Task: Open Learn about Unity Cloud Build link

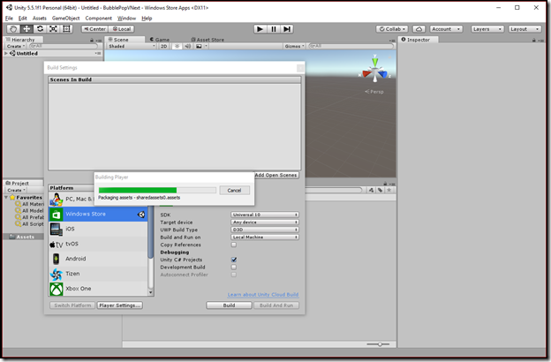Action: click(263, 295)
